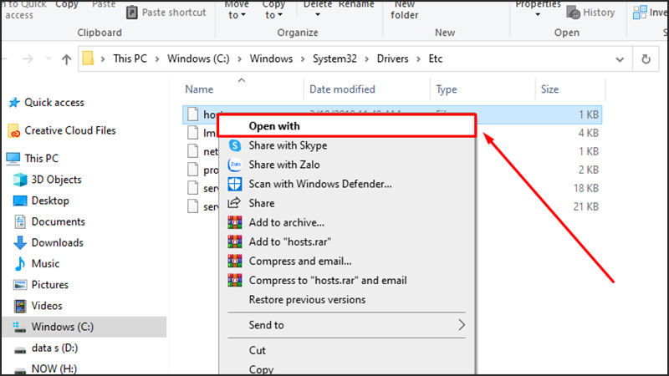Click the Skype icon in context menu

tap(235, 145)
